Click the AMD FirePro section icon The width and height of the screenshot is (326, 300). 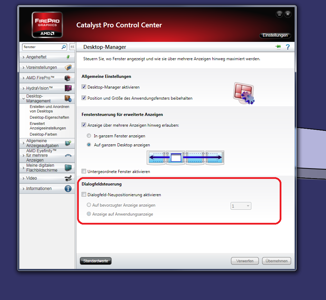tap(68, 78)
